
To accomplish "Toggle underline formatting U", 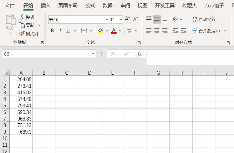I will click(68, 31).
